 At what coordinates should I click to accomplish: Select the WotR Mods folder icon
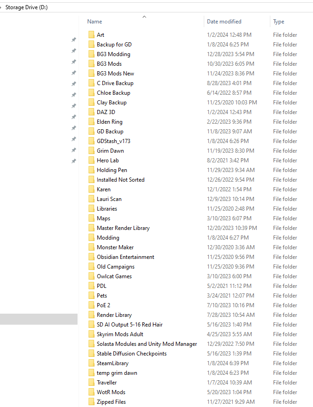coord(91,392)
